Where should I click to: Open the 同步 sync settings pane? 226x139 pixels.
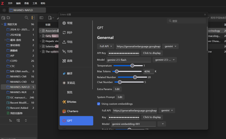pyautogui.click(x=69, y=32)
